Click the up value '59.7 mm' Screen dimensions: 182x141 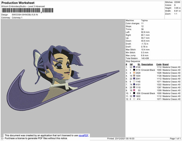145,38
